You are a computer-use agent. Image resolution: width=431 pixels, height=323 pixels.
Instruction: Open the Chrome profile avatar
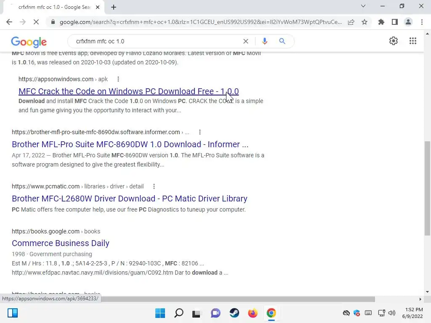(x=408, y=22)
